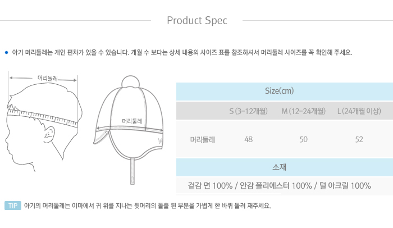
Task: Select the S (3~12개월) column header
Action: coord(248,111)
